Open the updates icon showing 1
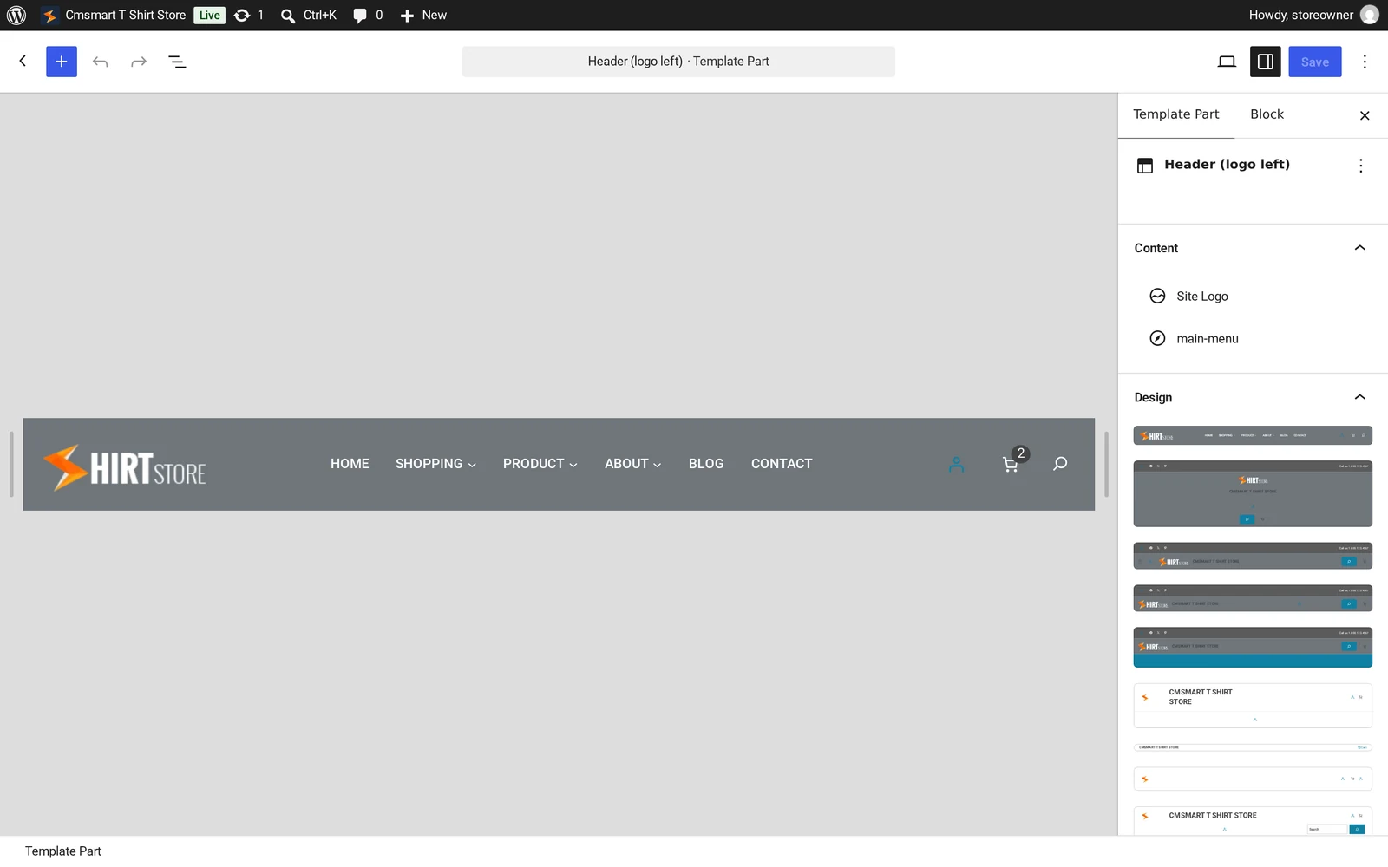 (x=249, y=15)
